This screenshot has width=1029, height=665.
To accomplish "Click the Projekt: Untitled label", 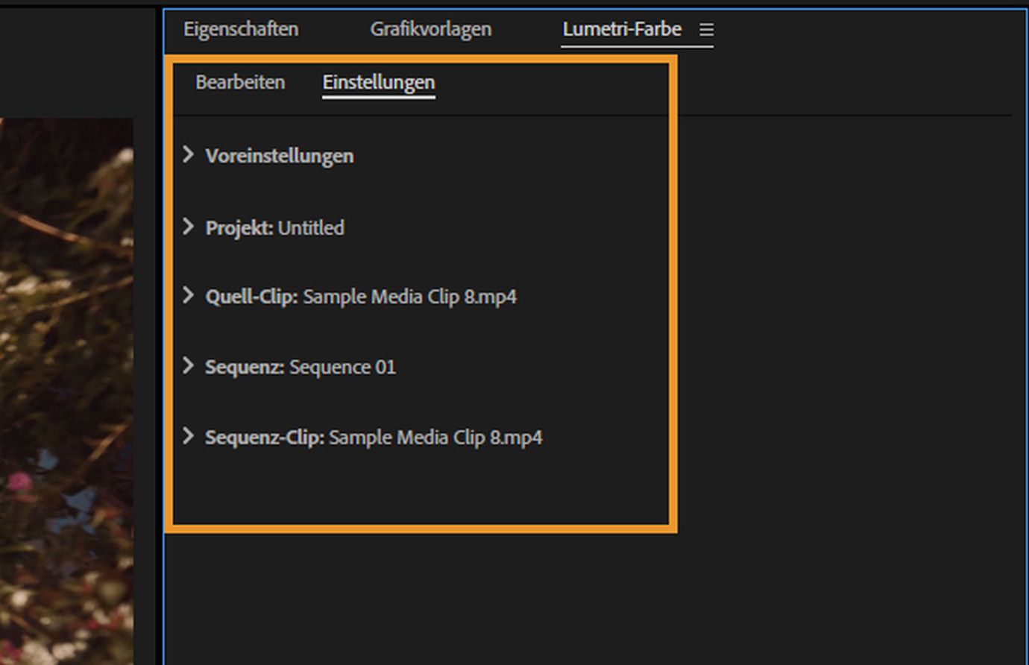I will click(x=274, y=227).
